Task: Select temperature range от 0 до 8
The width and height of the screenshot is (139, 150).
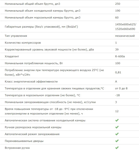Action: click(x=121, y=88)
